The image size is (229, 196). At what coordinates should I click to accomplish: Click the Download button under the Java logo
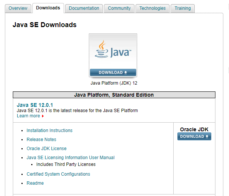point(113,73)
